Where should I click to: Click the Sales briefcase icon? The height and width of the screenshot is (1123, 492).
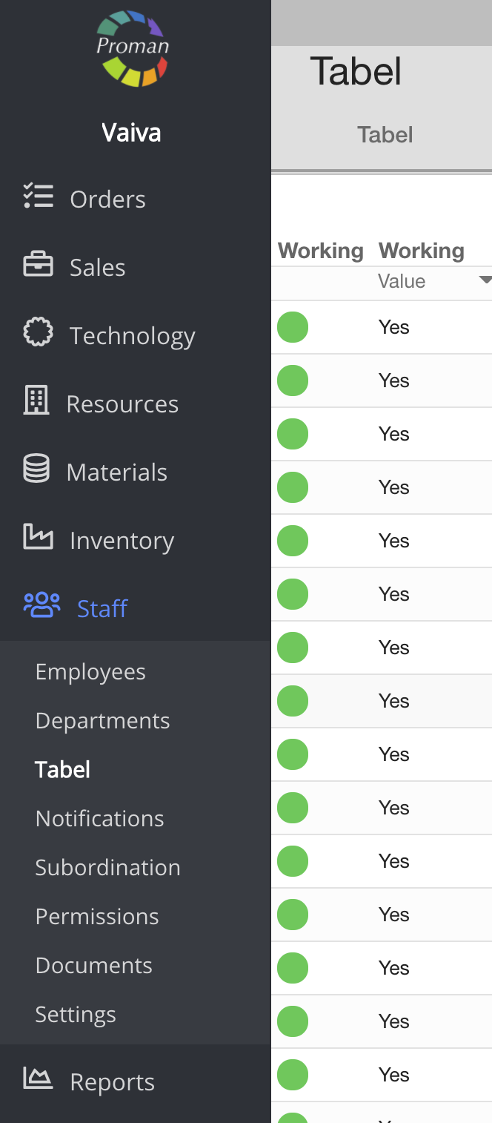39,265
